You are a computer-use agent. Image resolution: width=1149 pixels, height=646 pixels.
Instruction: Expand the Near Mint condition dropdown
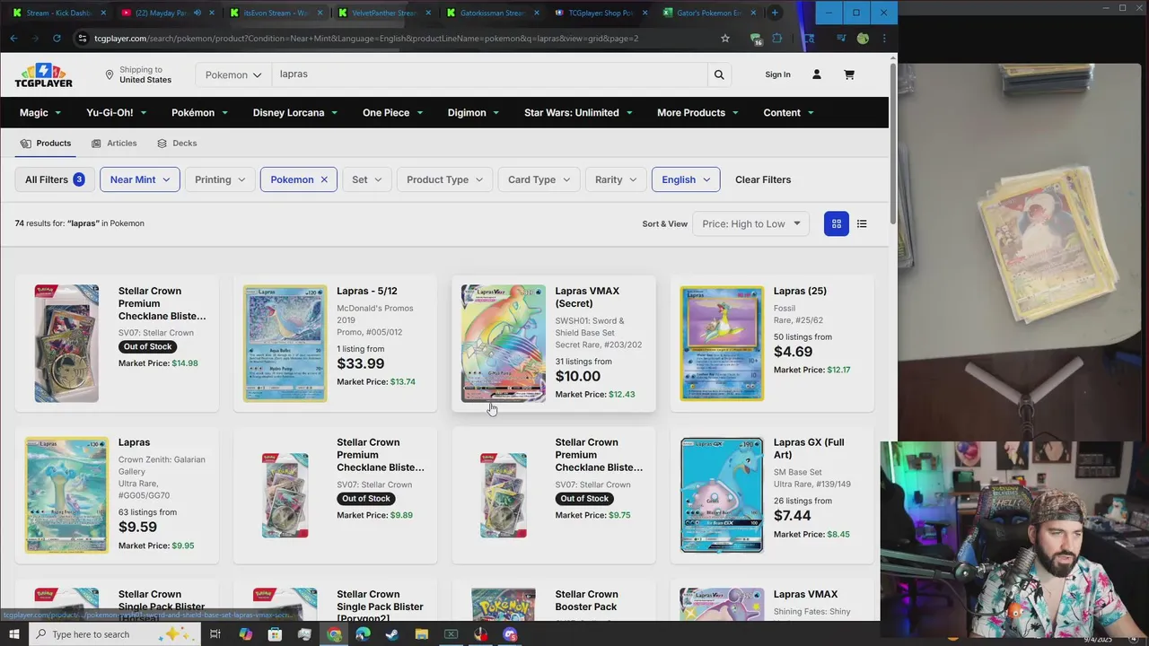click(x=140, y=179)
